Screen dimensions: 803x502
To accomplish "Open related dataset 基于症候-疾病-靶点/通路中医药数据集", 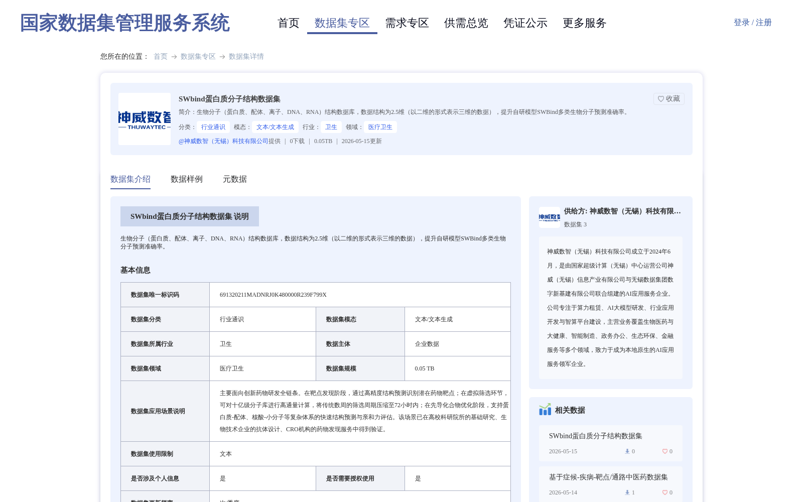I will click(x=608, y=477).
